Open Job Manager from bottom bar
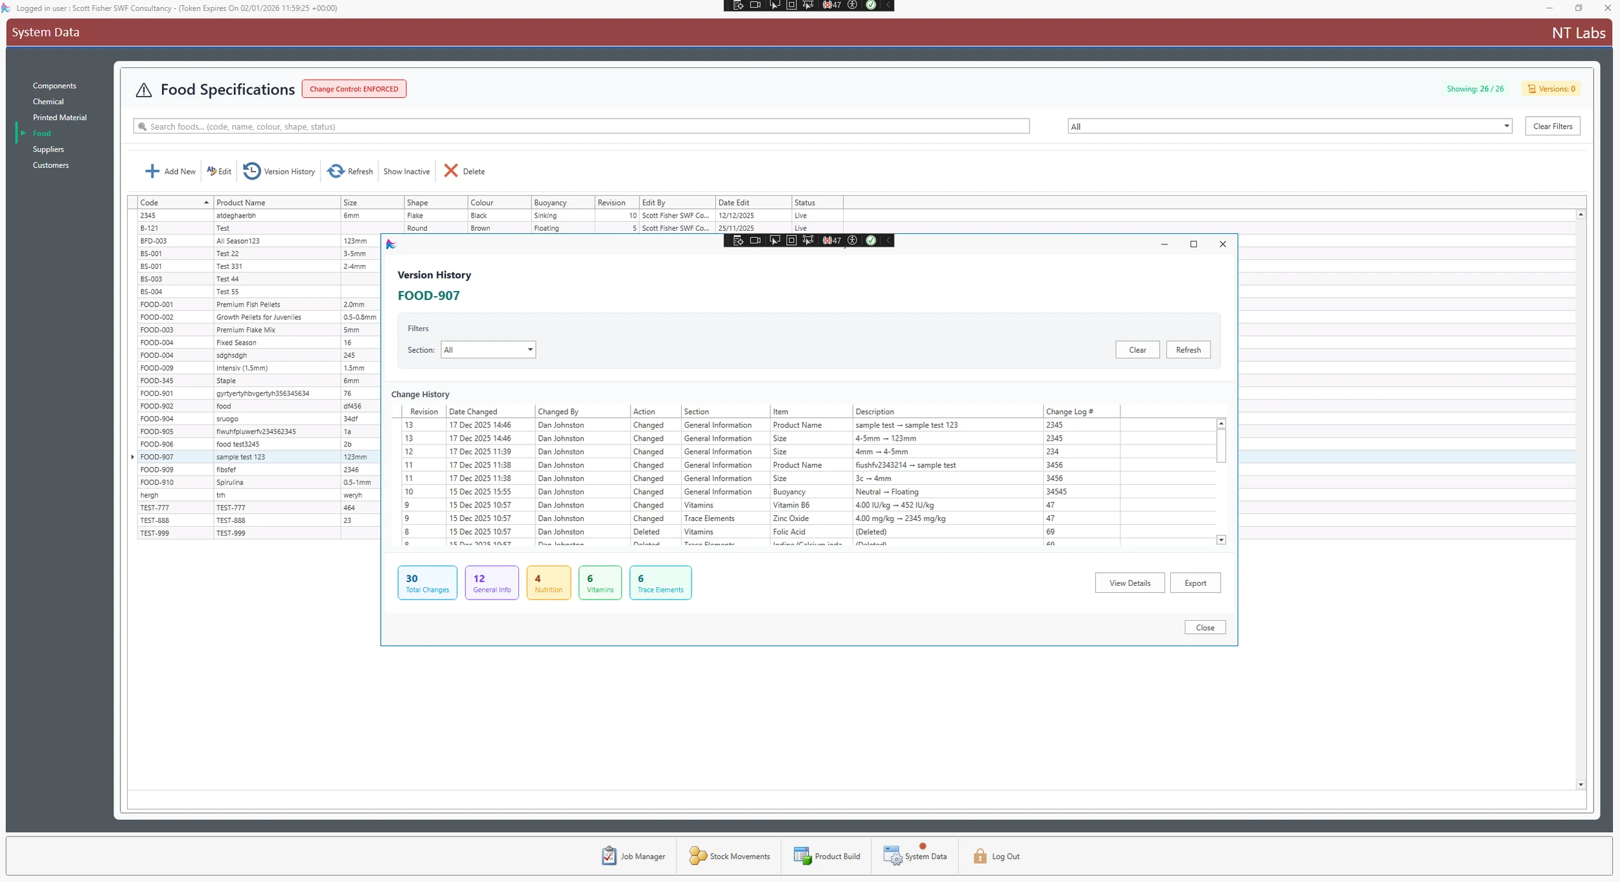This screenshot has height=882, width=1620. pyautogui.click(x=633, y=856)
